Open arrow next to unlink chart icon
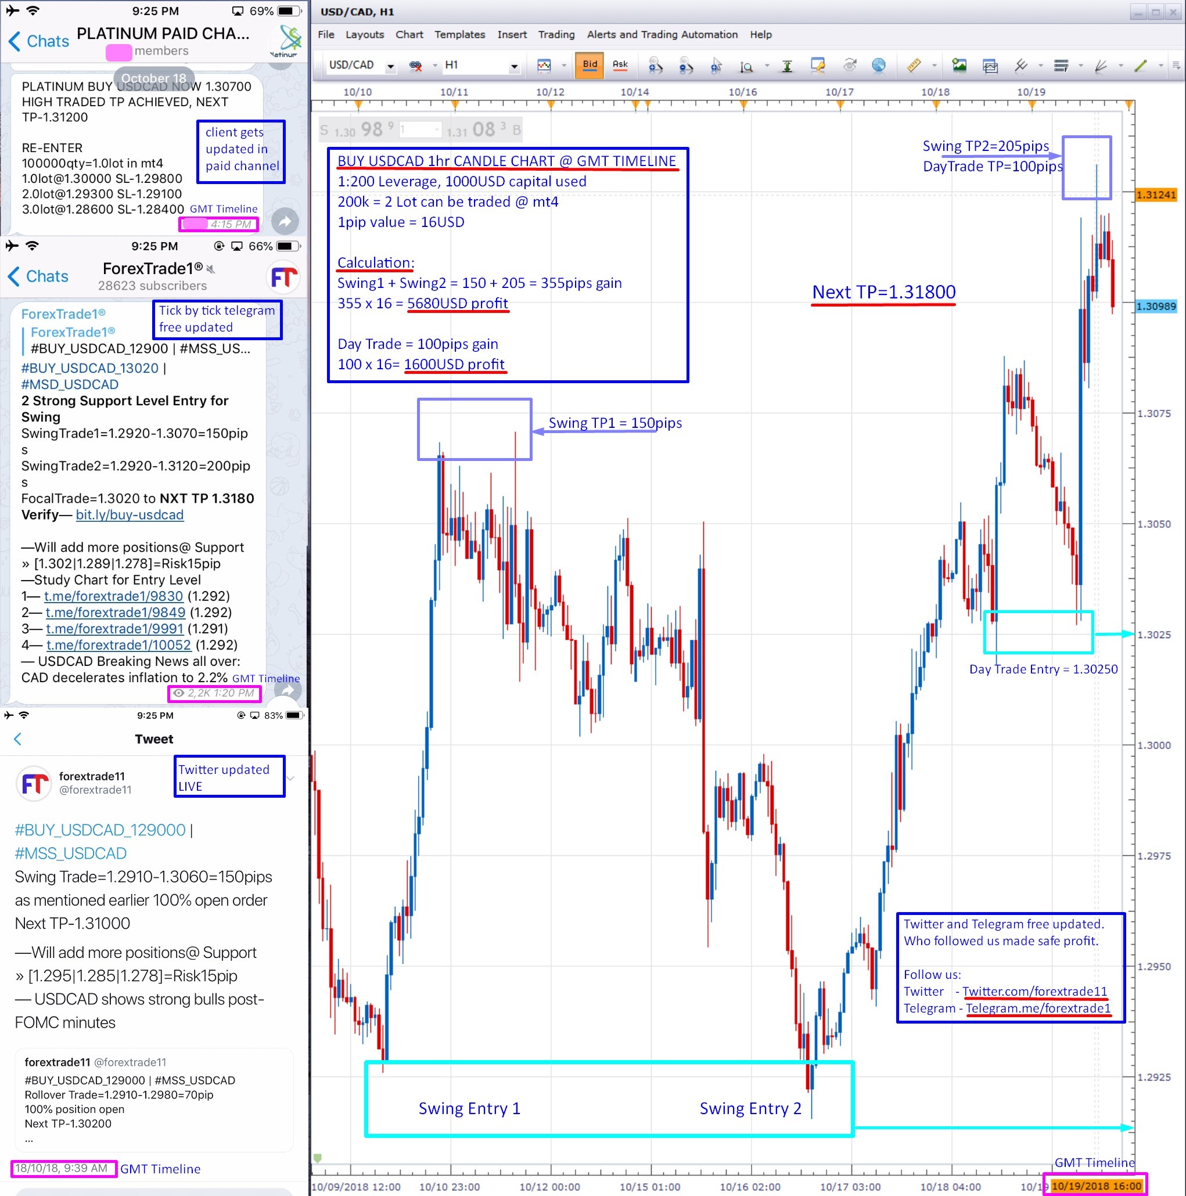 435,65
